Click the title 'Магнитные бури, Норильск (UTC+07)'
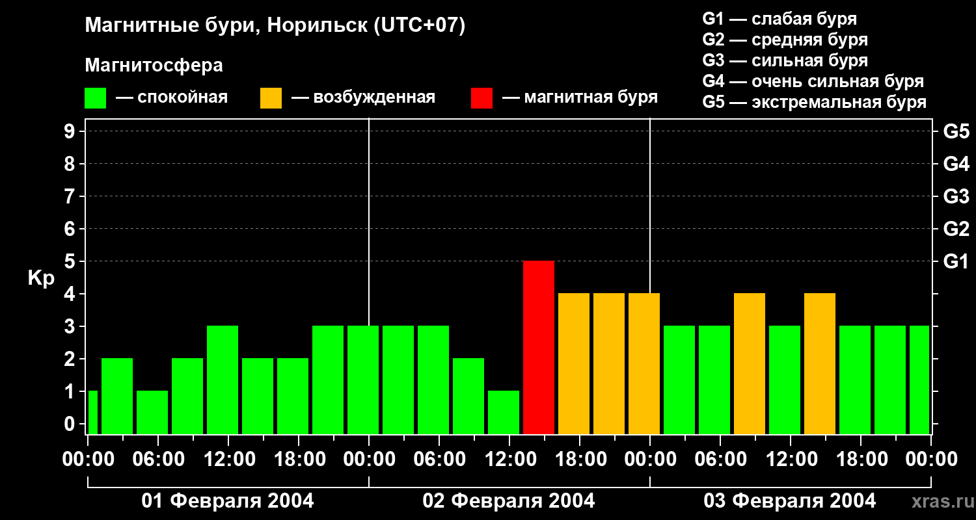 coord(275,26)
